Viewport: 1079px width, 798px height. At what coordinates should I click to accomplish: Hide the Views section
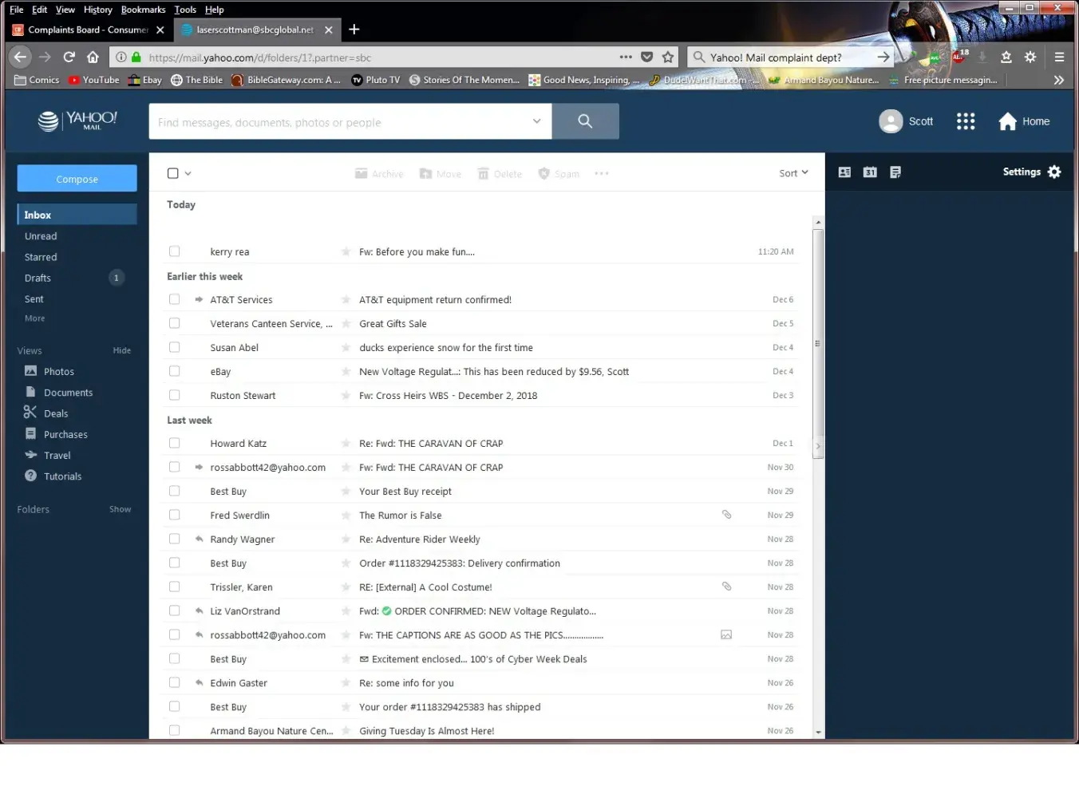tap(122, 350)
